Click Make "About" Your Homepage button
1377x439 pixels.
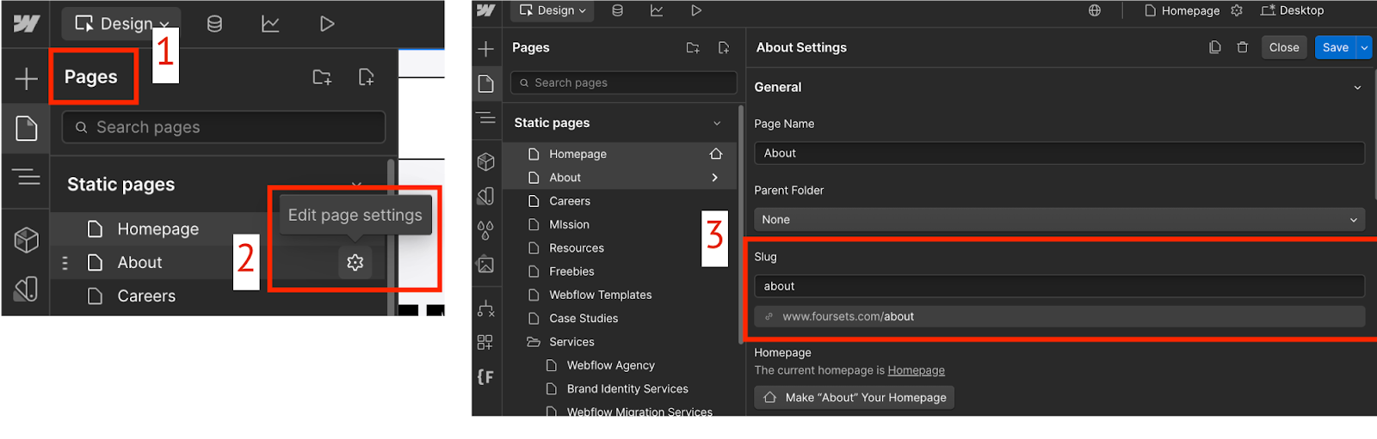click(x=855, y=397)
